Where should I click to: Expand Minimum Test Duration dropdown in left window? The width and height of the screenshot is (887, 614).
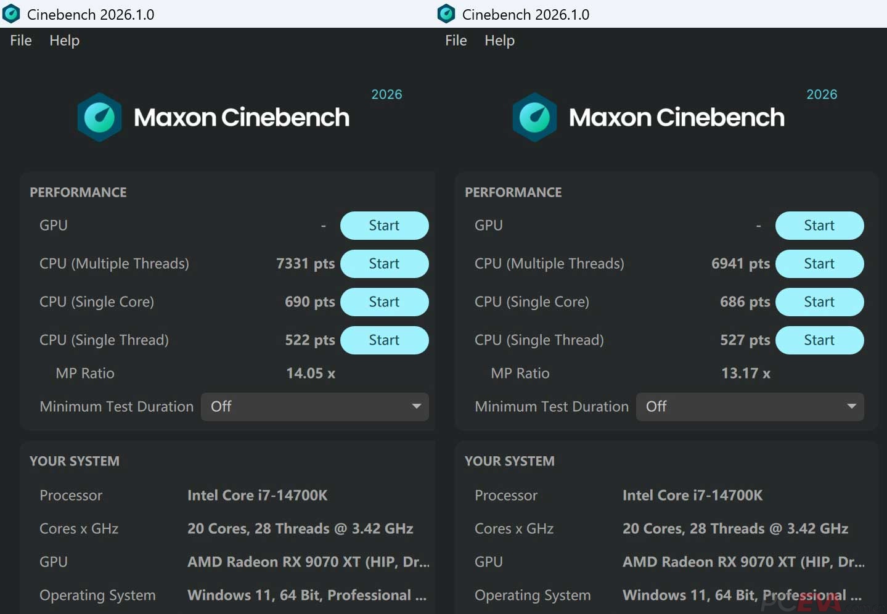point(315,407)
